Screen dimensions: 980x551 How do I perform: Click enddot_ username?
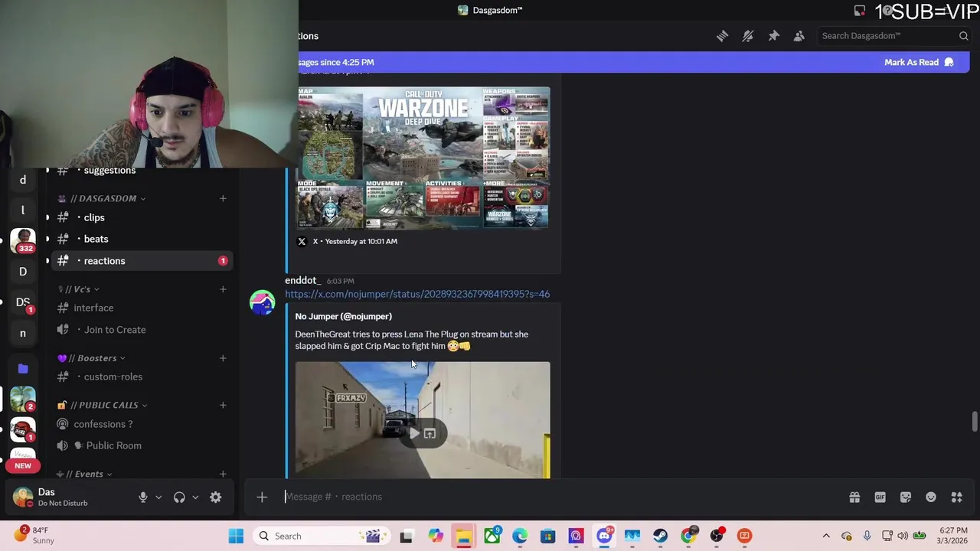pos(302,281)
